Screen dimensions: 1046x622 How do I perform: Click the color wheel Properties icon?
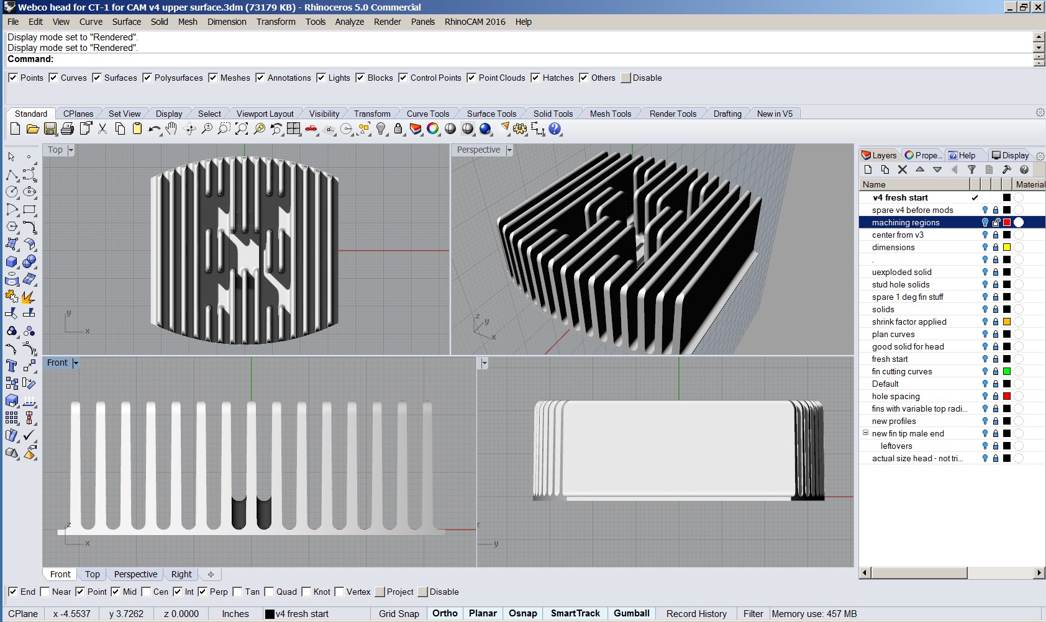click(x=433, y=128)
